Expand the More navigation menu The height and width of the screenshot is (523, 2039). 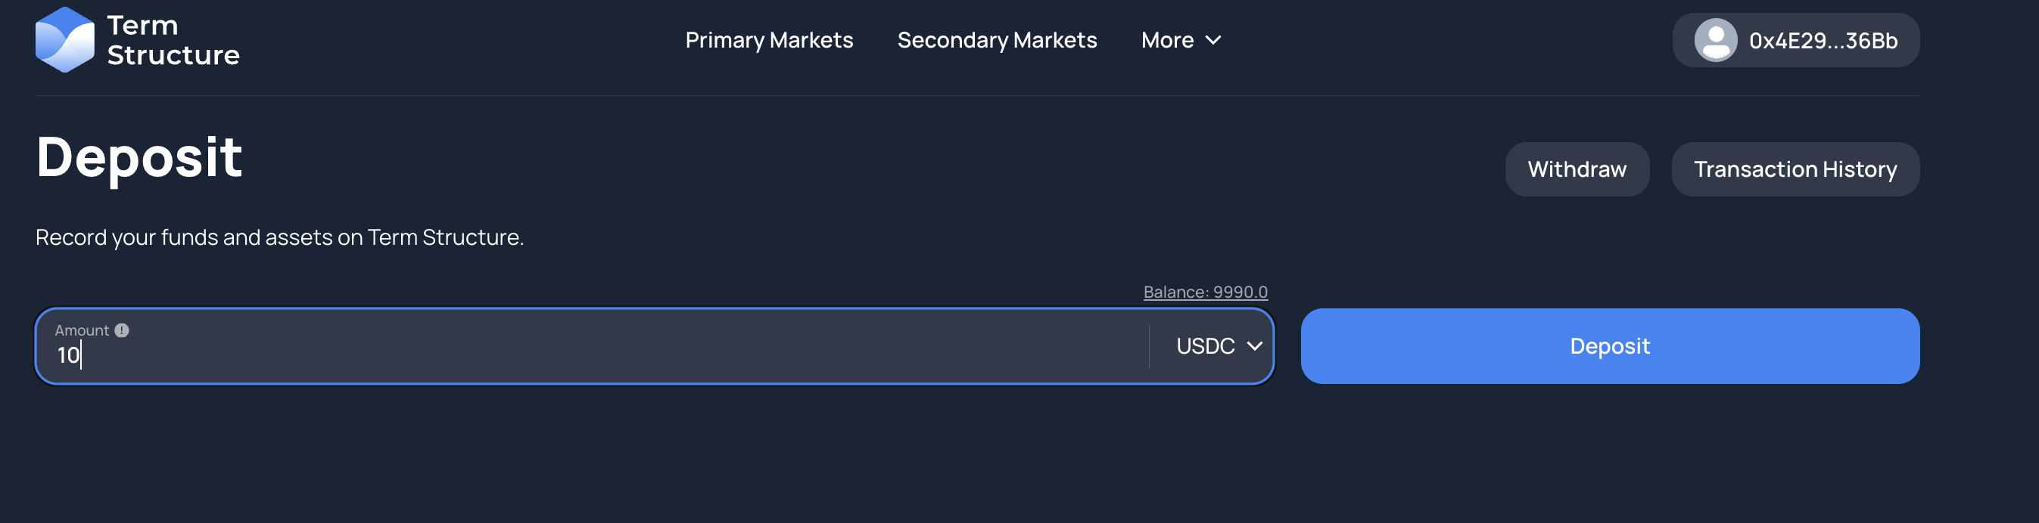pos(1181,40)
